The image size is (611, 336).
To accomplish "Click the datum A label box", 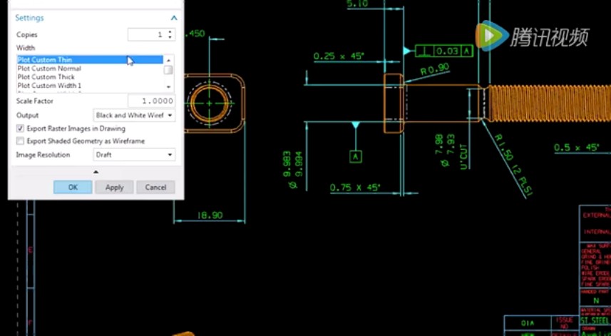I will coord(356,156).
